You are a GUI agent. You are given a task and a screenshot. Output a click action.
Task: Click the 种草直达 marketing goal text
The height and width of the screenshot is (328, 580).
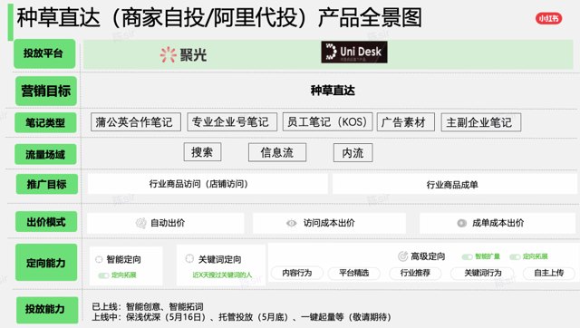click(333, 91)
